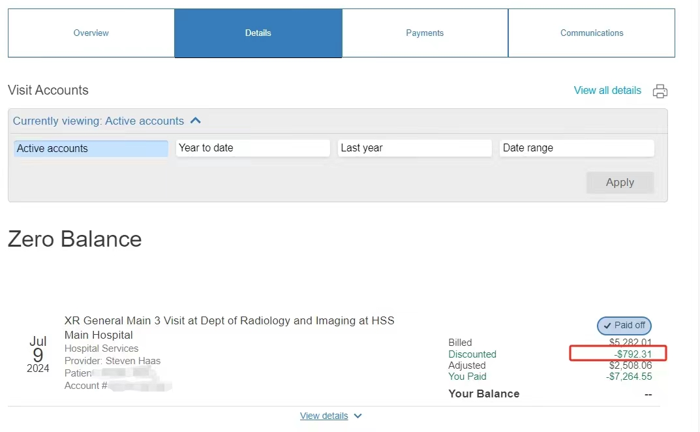This screenshot has height=432, width=700.
Task: Go to the Communications tab
Action: point(592,33)
